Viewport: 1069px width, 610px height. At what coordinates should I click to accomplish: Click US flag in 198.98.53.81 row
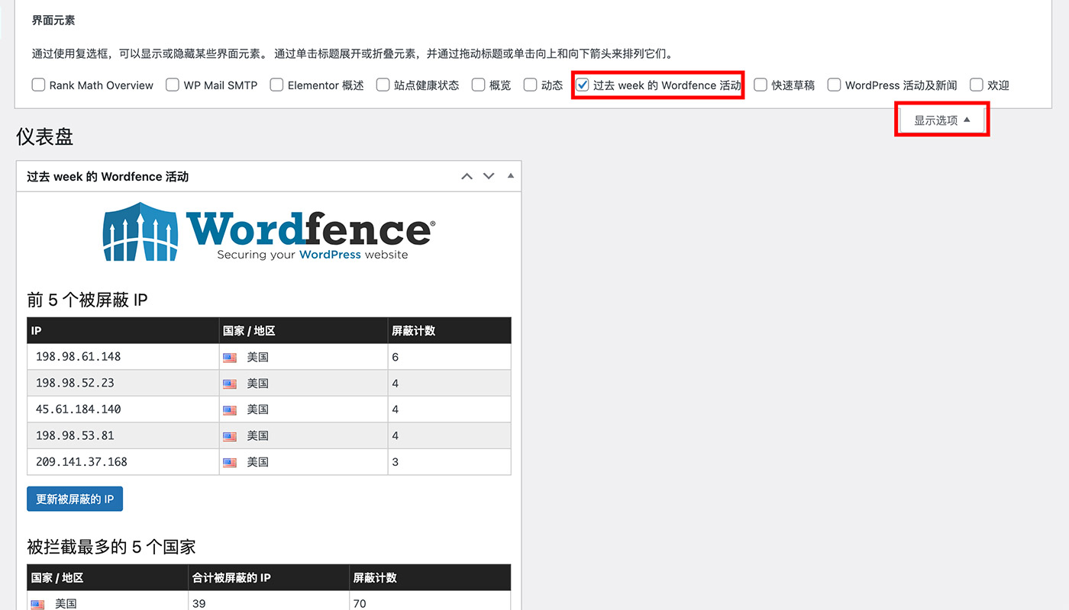pos(230,437)
